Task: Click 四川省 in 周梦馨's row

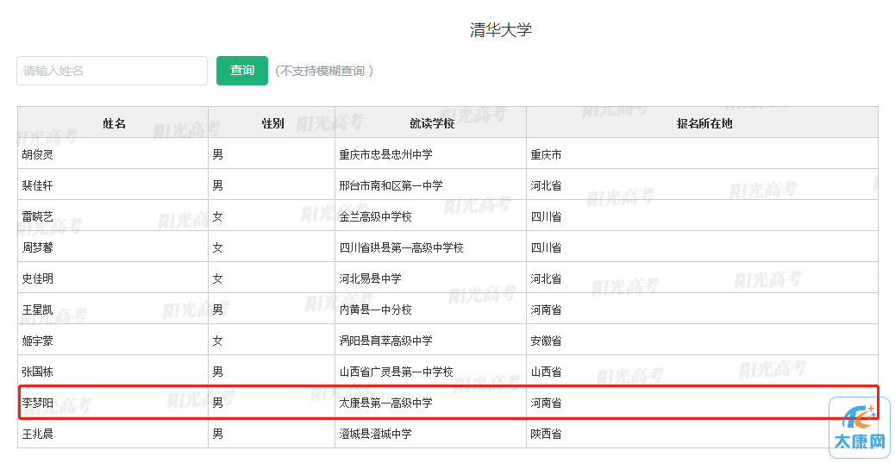Action: (x=547, y=247)
